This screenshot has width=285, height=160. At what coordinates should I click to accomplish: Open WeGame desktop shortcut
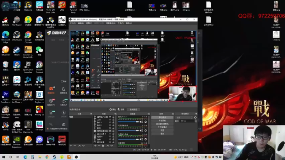[x=28, y=6]
